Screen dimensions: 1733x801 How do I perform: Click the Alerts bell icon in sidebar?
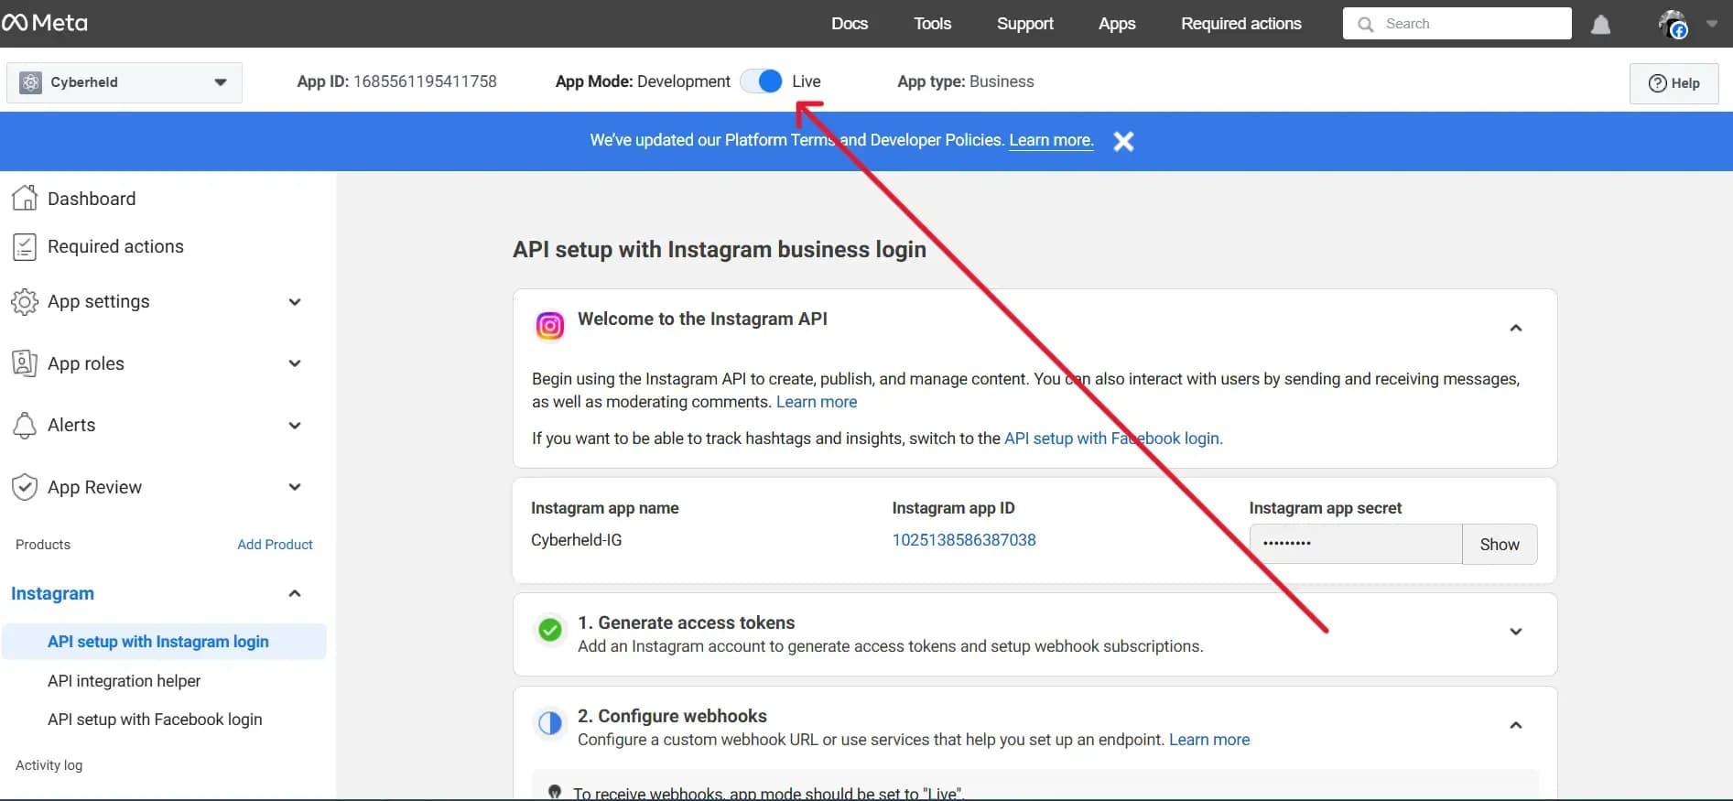[x=25, y=425]
